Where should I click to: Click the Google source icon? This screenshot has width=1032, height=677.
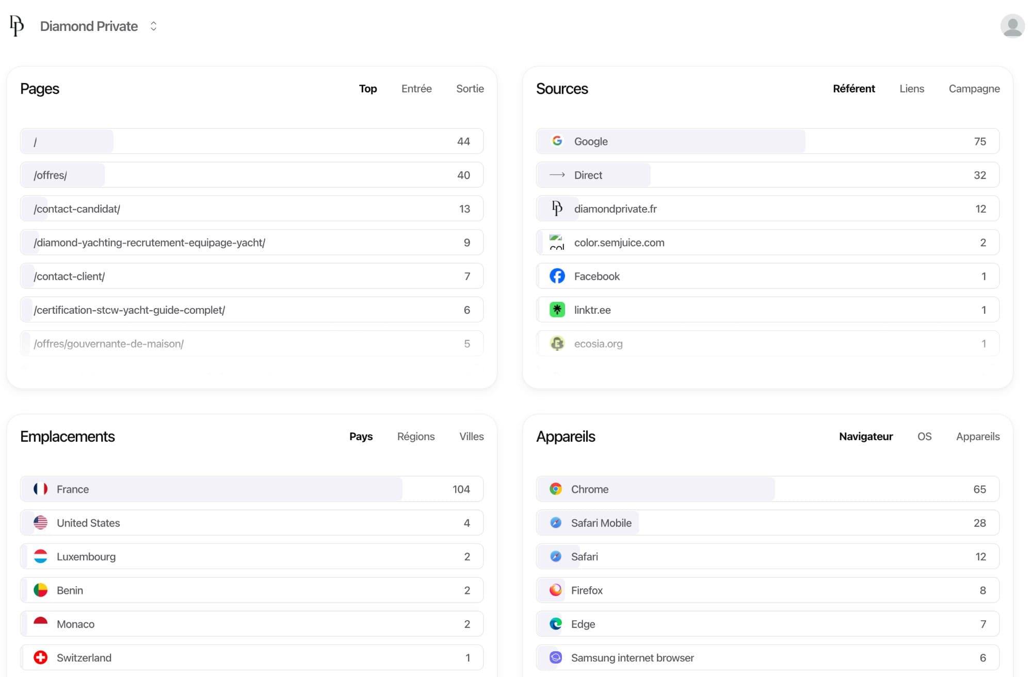[557, 141]
